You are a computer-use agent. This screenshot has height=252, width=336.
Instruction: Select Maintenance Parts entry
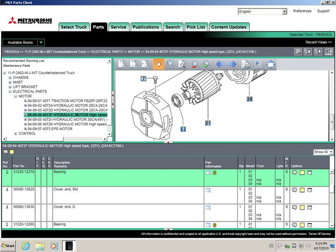click(16, 66)
